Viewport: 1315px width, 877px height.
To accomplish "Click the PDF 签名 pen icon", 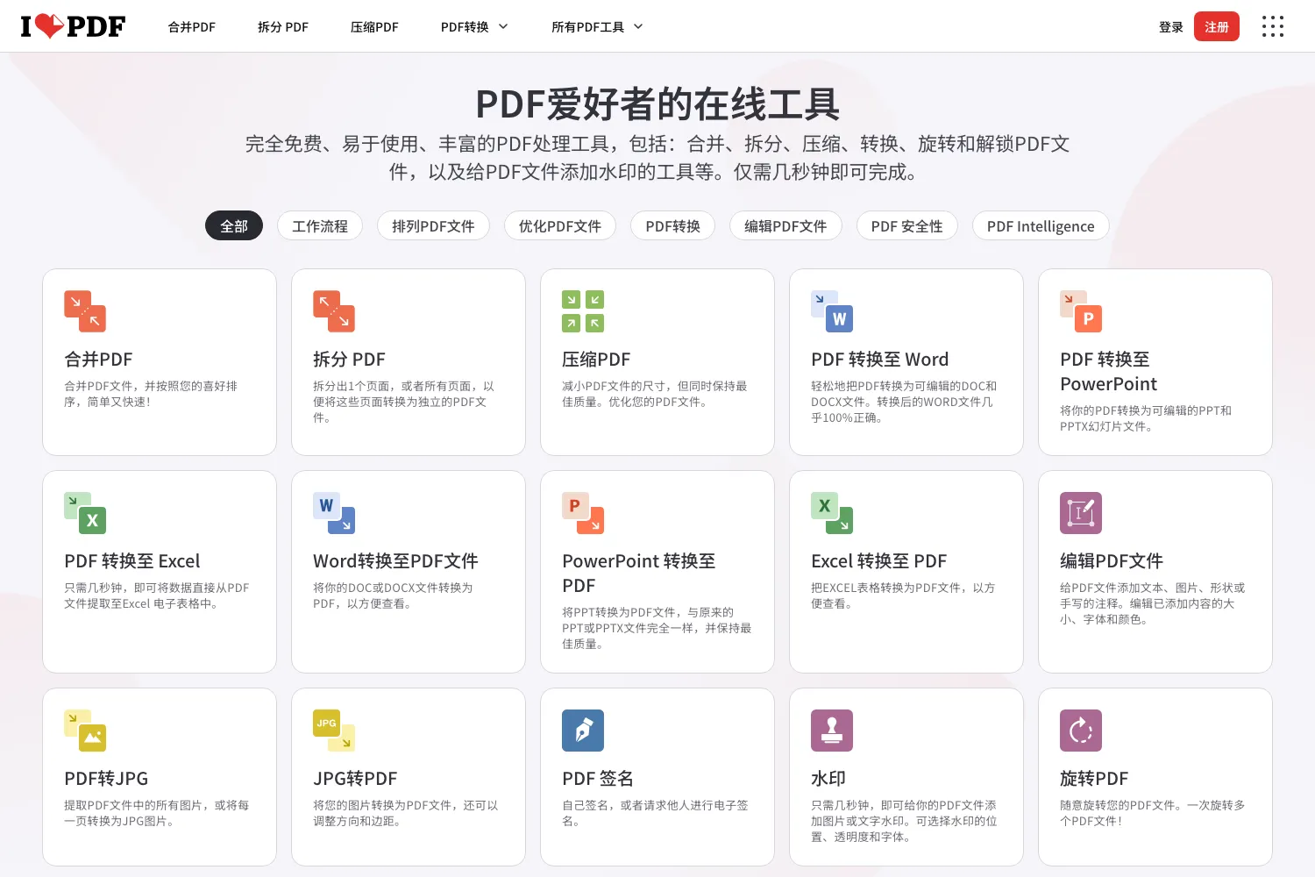I will click(x=583, y=731).
